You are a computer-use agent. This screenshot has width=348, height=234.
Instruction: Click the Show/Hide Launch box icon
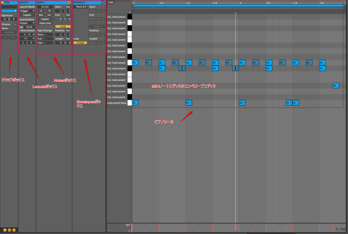[x=5, y=230]
